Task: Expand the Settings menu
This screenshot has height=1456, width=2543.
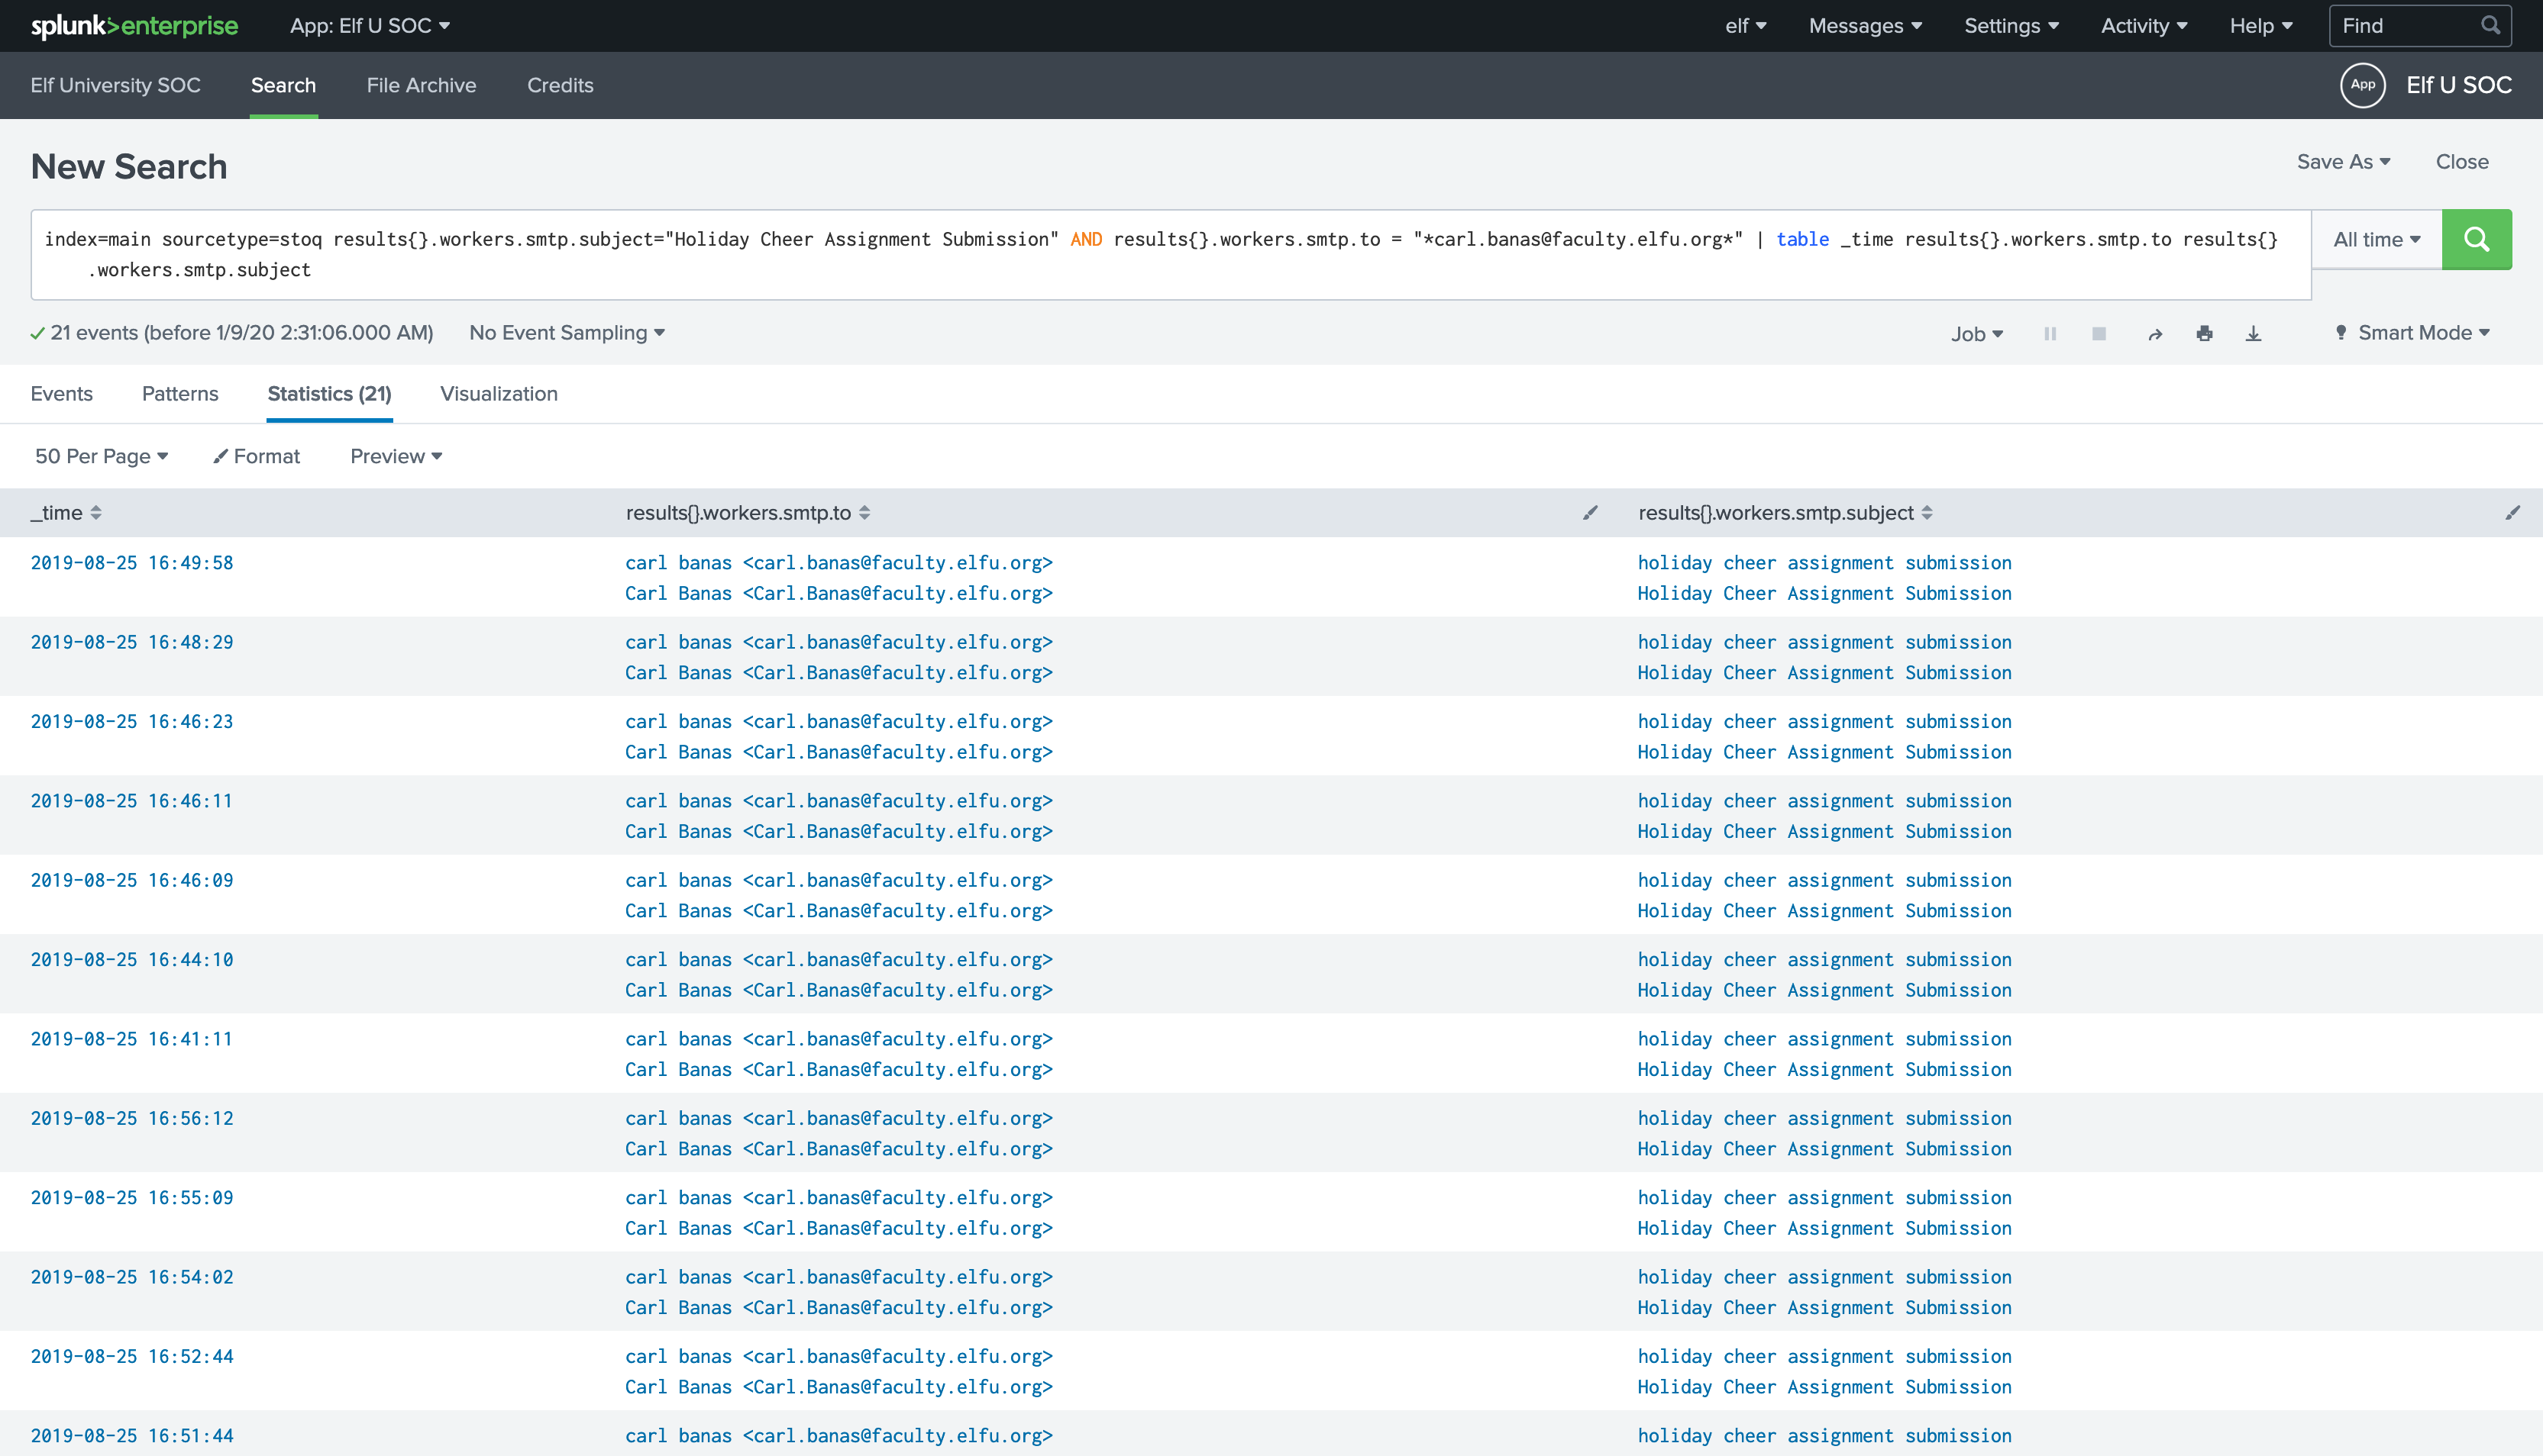Action: pyautogui.click(x=2011, y=26)
